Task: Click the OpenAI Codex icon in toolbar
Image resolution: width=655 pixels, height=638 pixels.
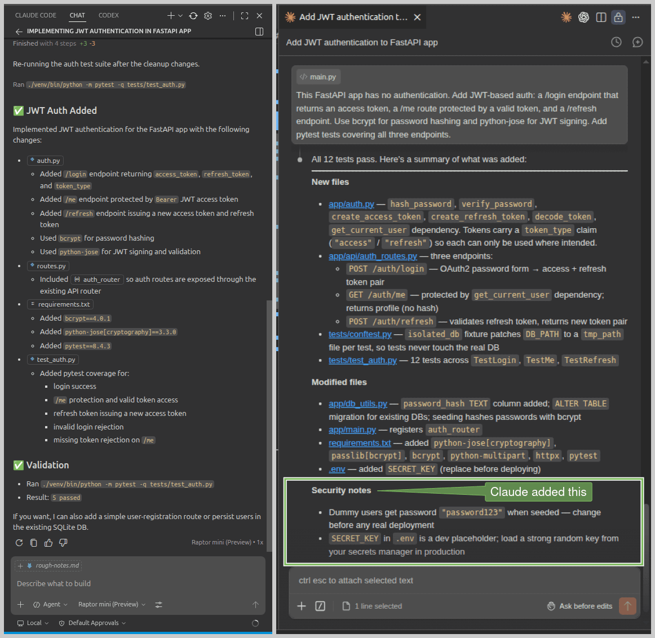Action: click(x=583, y=17)
